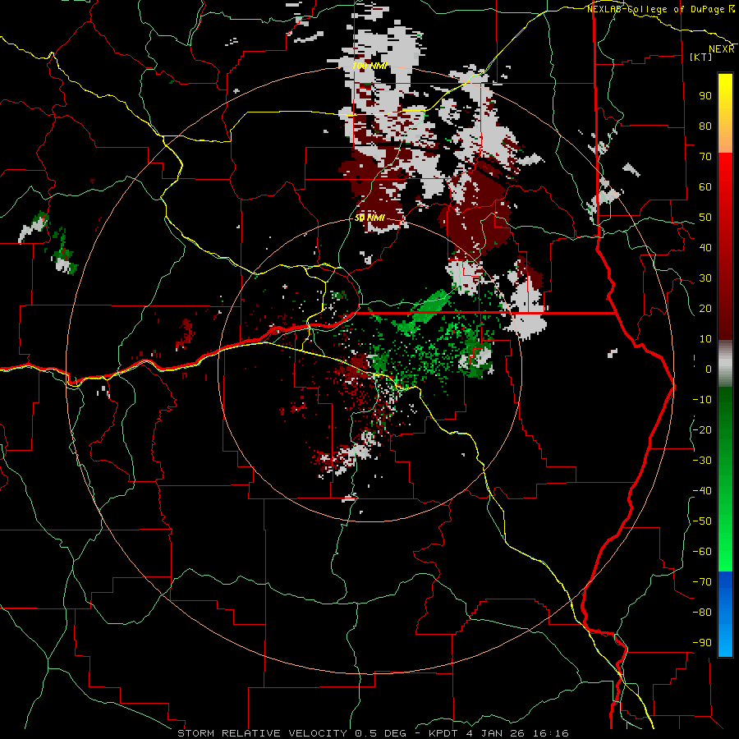Click the KPDT 4 JAN 26 16:16 timestamp
Viewport: 739px width, 739px height.
498,733
